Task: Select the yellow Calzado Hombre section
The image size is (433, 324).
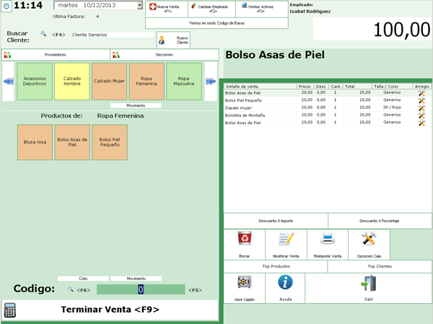Action: [x=71, y=82]
